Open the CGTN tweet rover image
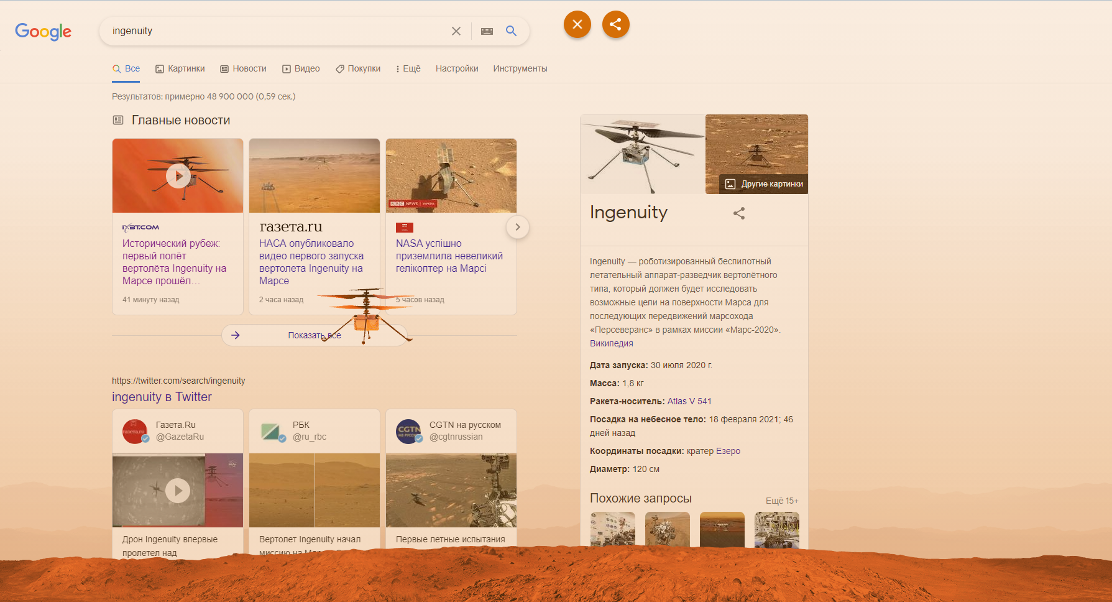 [x=451, y=491]
